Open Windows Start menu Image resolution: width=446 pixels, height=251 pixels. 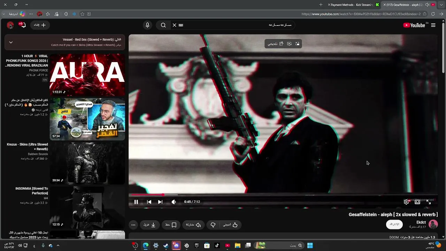(x=310, y=245)
